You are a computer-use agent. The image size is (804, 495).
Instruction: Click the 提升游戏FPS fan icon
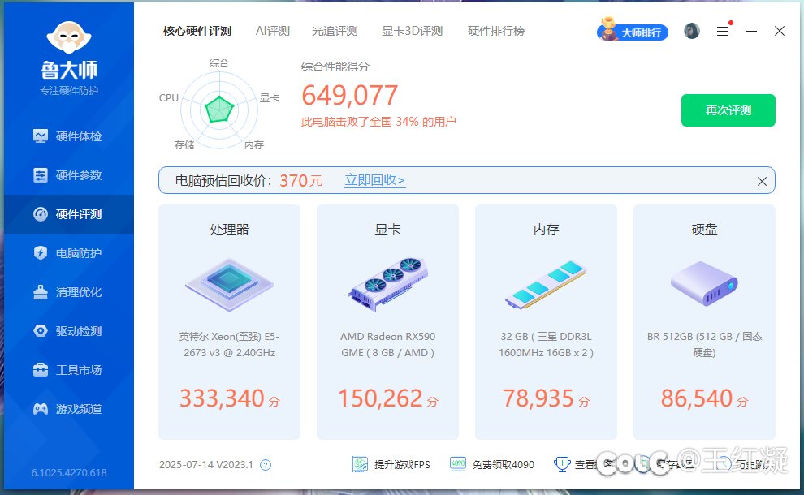pos(360,464)
